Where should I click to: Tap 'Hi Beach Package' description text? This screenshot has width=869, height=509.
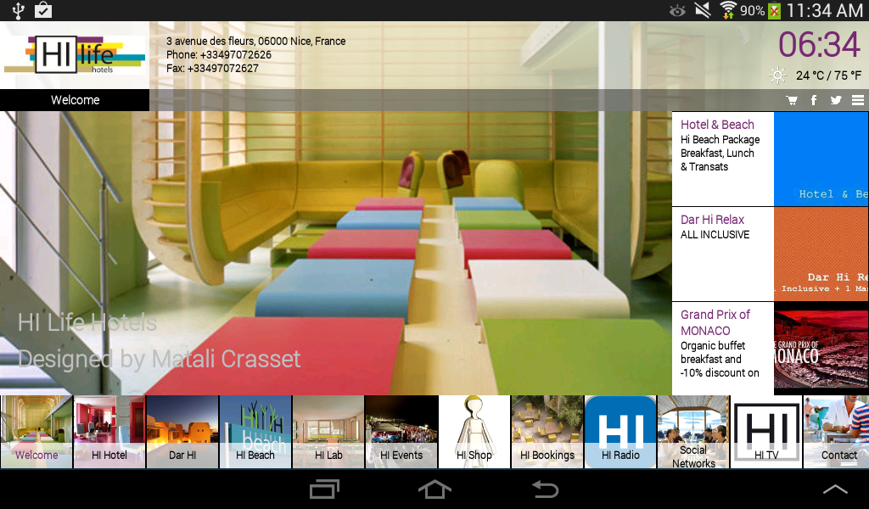[x=720, y=140]
